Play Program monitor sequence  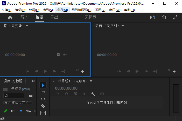pos(137,71)
